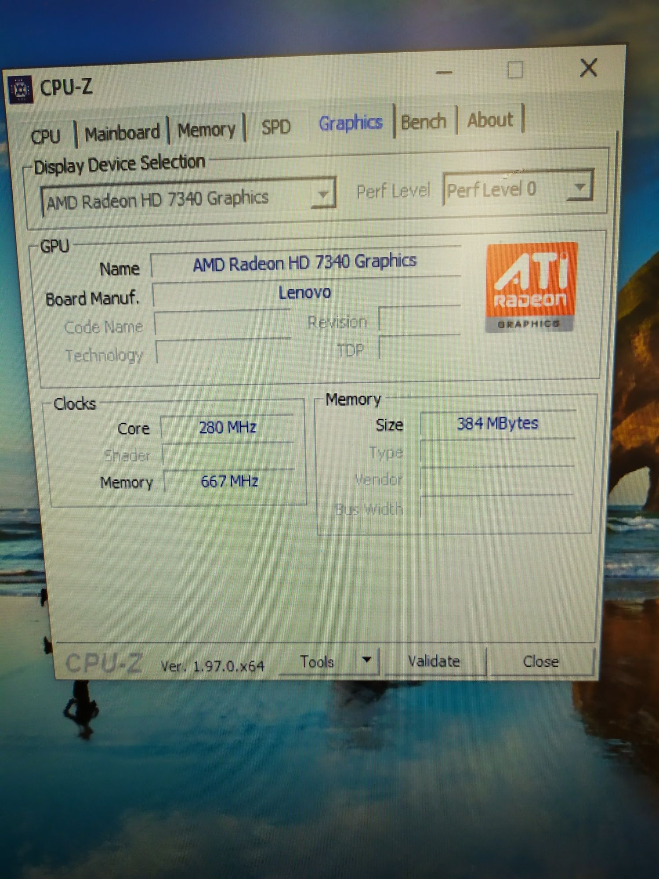Image resolution: width=659 pixels, height=879 pixels.
Task: Expand the Tools dropdown arrow
Action: (x=367, y=660)
